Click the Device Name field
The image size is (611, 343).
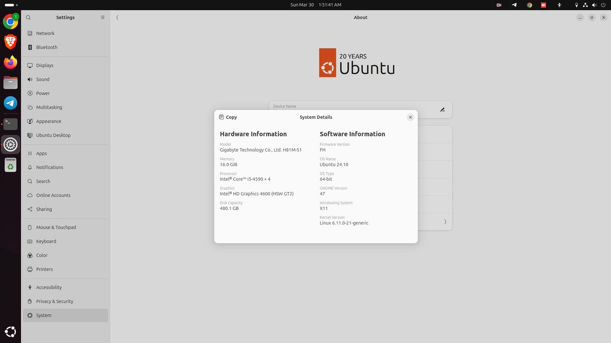coord(360,110)
